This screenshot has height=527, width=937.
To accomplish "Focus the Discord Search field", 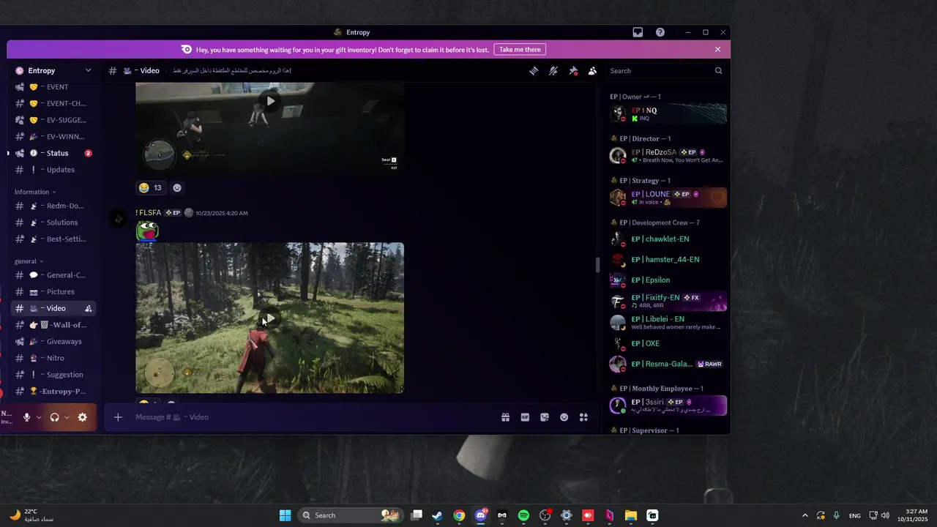I will (x=665, y=71).
